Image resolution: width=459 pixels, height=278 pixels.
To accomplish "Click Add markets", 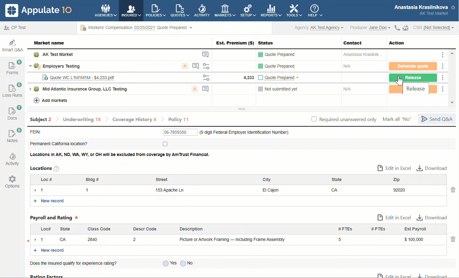I will coord(50,100).
